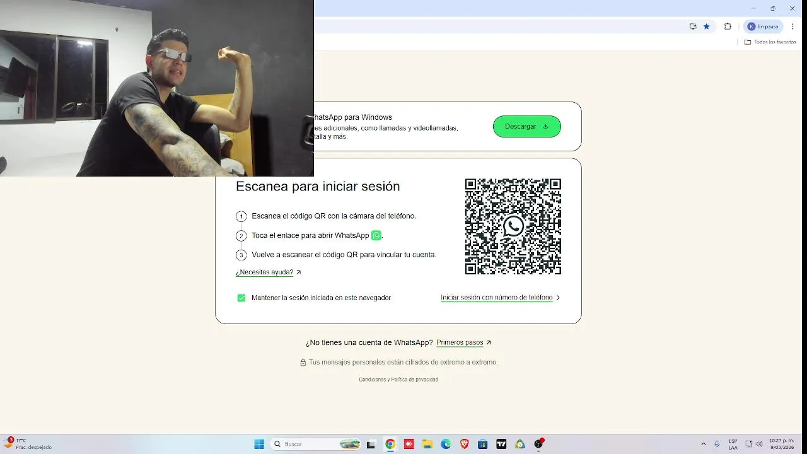
Task: Click '¿No tienes una cuenta de WhatsApp?' text
Action: (369, 343)
